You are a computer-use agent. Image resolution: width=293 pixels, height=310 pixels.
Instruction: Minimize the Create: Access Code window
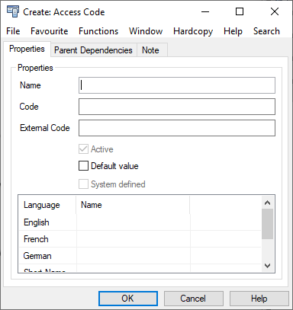click(x=205, y=11)
